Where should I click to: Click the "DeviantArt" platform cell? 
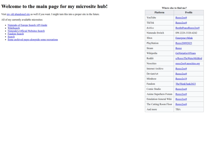click(x=159, y=74)
